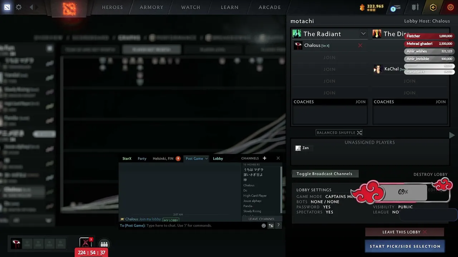The image size is (458, 257).
Task: Click the channel member list scrollbar
Action: [281, 189]
